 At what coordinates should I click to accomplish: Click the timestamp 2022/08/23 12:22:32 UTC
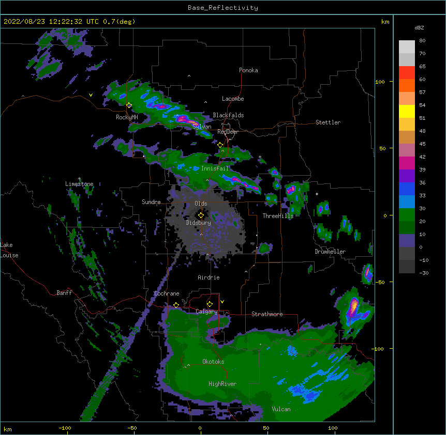pyautogui.click(x=51, y=22)
